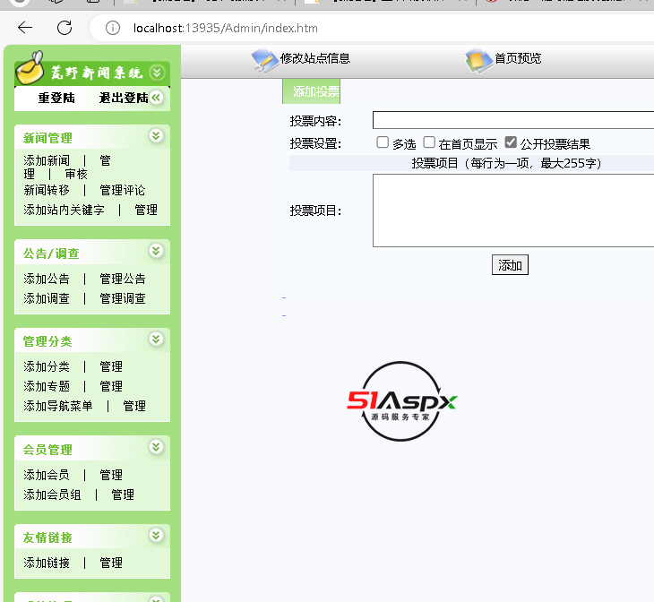Collapse the 友情链接 section

[156, 535]
